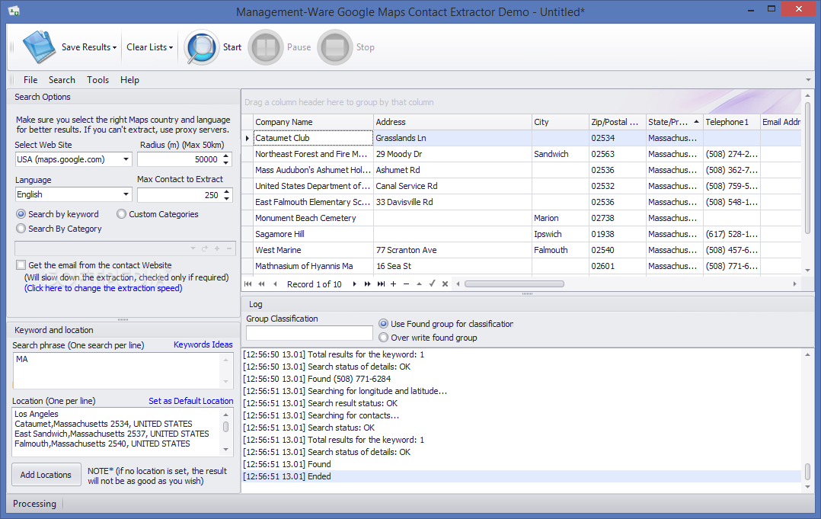Select the Custom Categories radio button
The image size is (821, 519).
point(122,213)
